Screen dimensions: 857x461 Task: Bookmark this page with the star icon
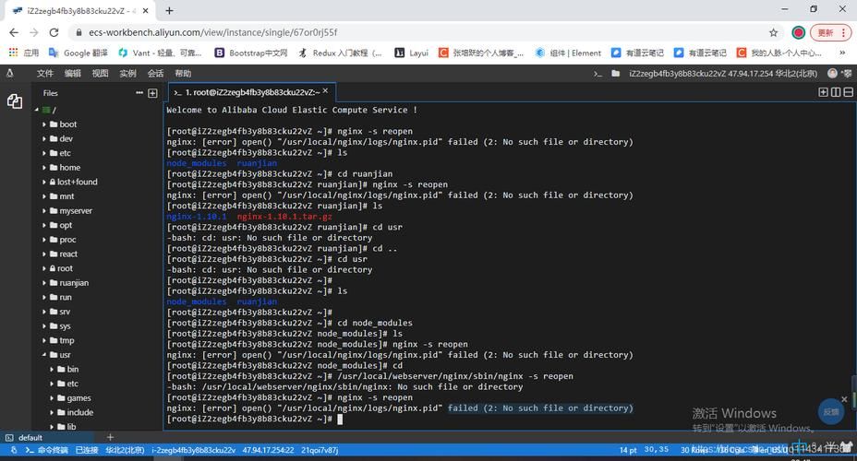(x=773, y=33)
